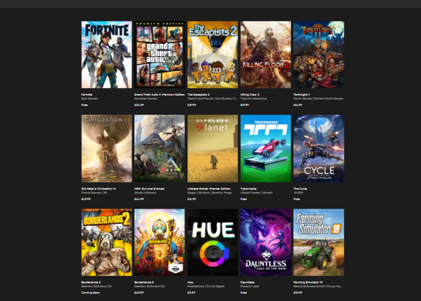Open The Cycle cover art
Screen dimensions: 421x301
(319, 148)
